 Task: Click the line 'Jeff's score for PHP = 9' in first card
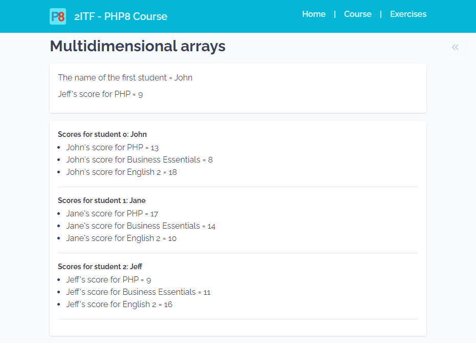100,94
